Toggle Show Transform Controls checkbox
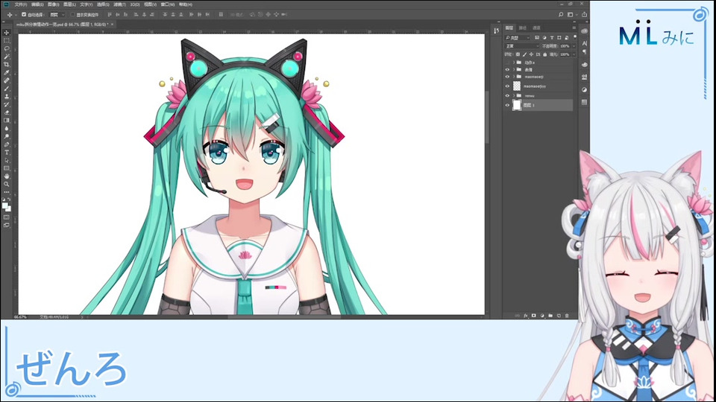 pyautogui.click(x=72, y=15)
